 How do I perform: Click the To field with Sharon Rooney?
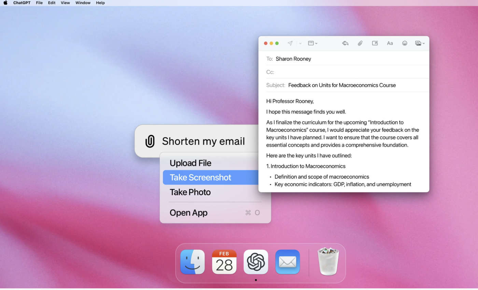(348, 59)
